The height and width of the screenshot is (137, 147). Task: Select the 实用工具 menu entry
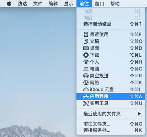click(x=111, y=103)
